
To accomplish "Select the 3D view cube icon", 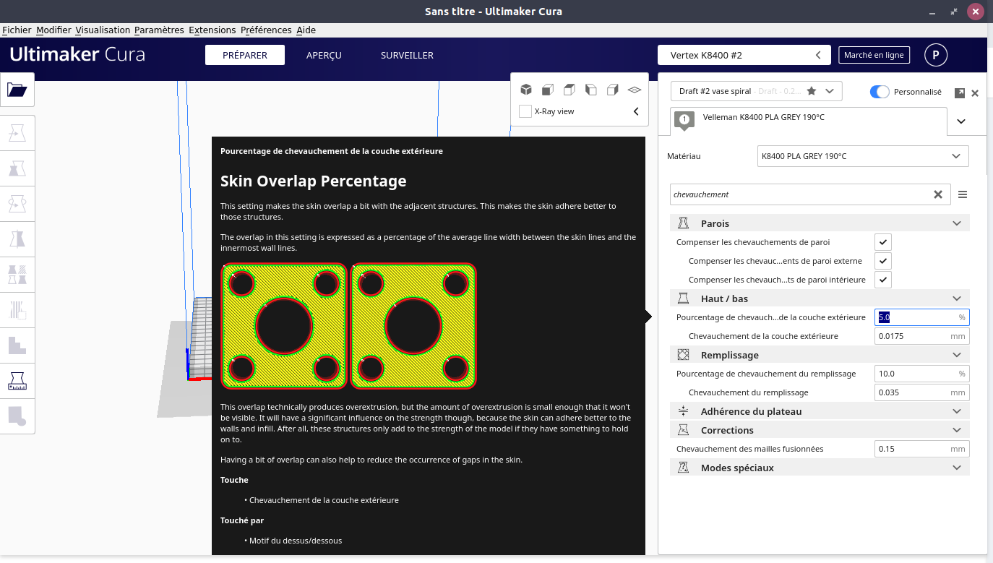I will [x=526, y=90].
